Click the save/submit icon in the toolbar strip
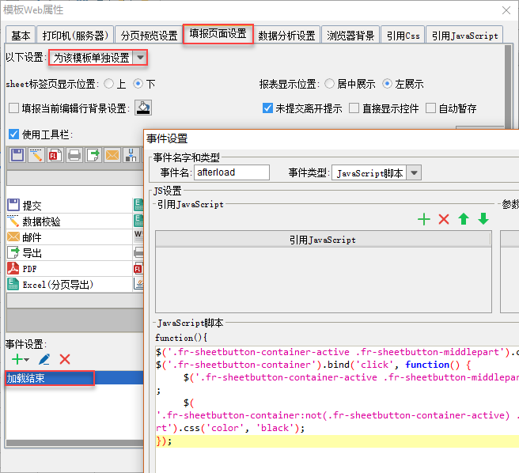 point(17,155)
